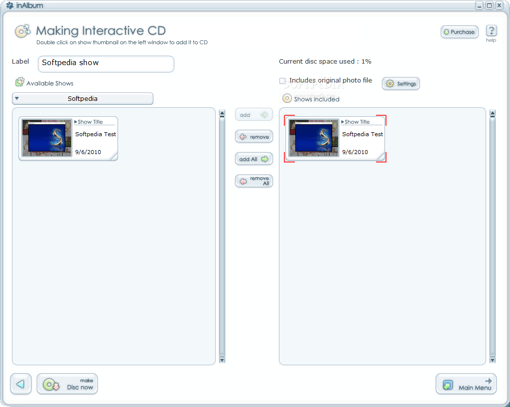Click the Shows included disc icon
The width and height of the screenshot is (510, 407).
287,98
